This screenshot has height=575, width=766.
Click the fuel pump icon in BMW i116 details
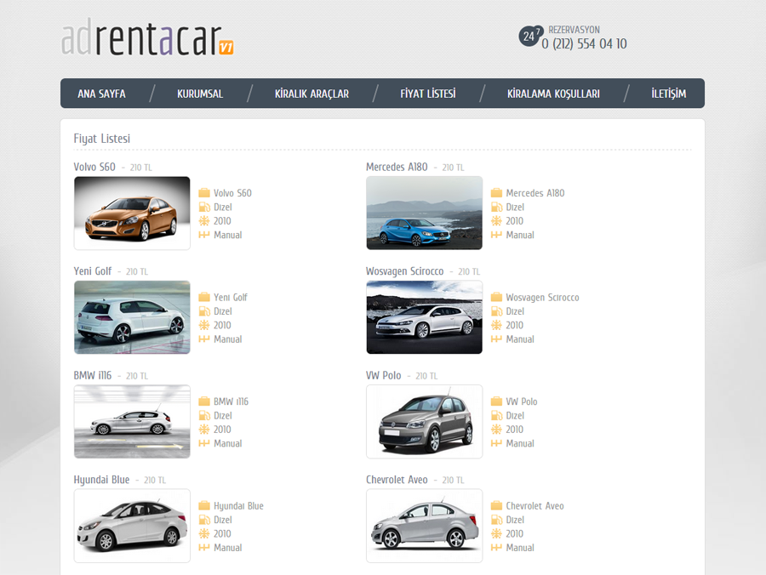[x=204, y=416]
